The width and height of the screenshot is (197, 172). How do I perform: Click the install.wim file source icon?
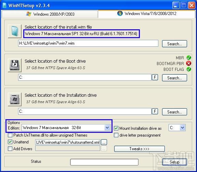15,31
